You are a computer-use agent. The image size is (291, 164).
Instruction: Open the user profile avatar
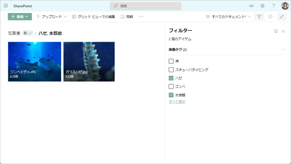click(x=285, y=6)
